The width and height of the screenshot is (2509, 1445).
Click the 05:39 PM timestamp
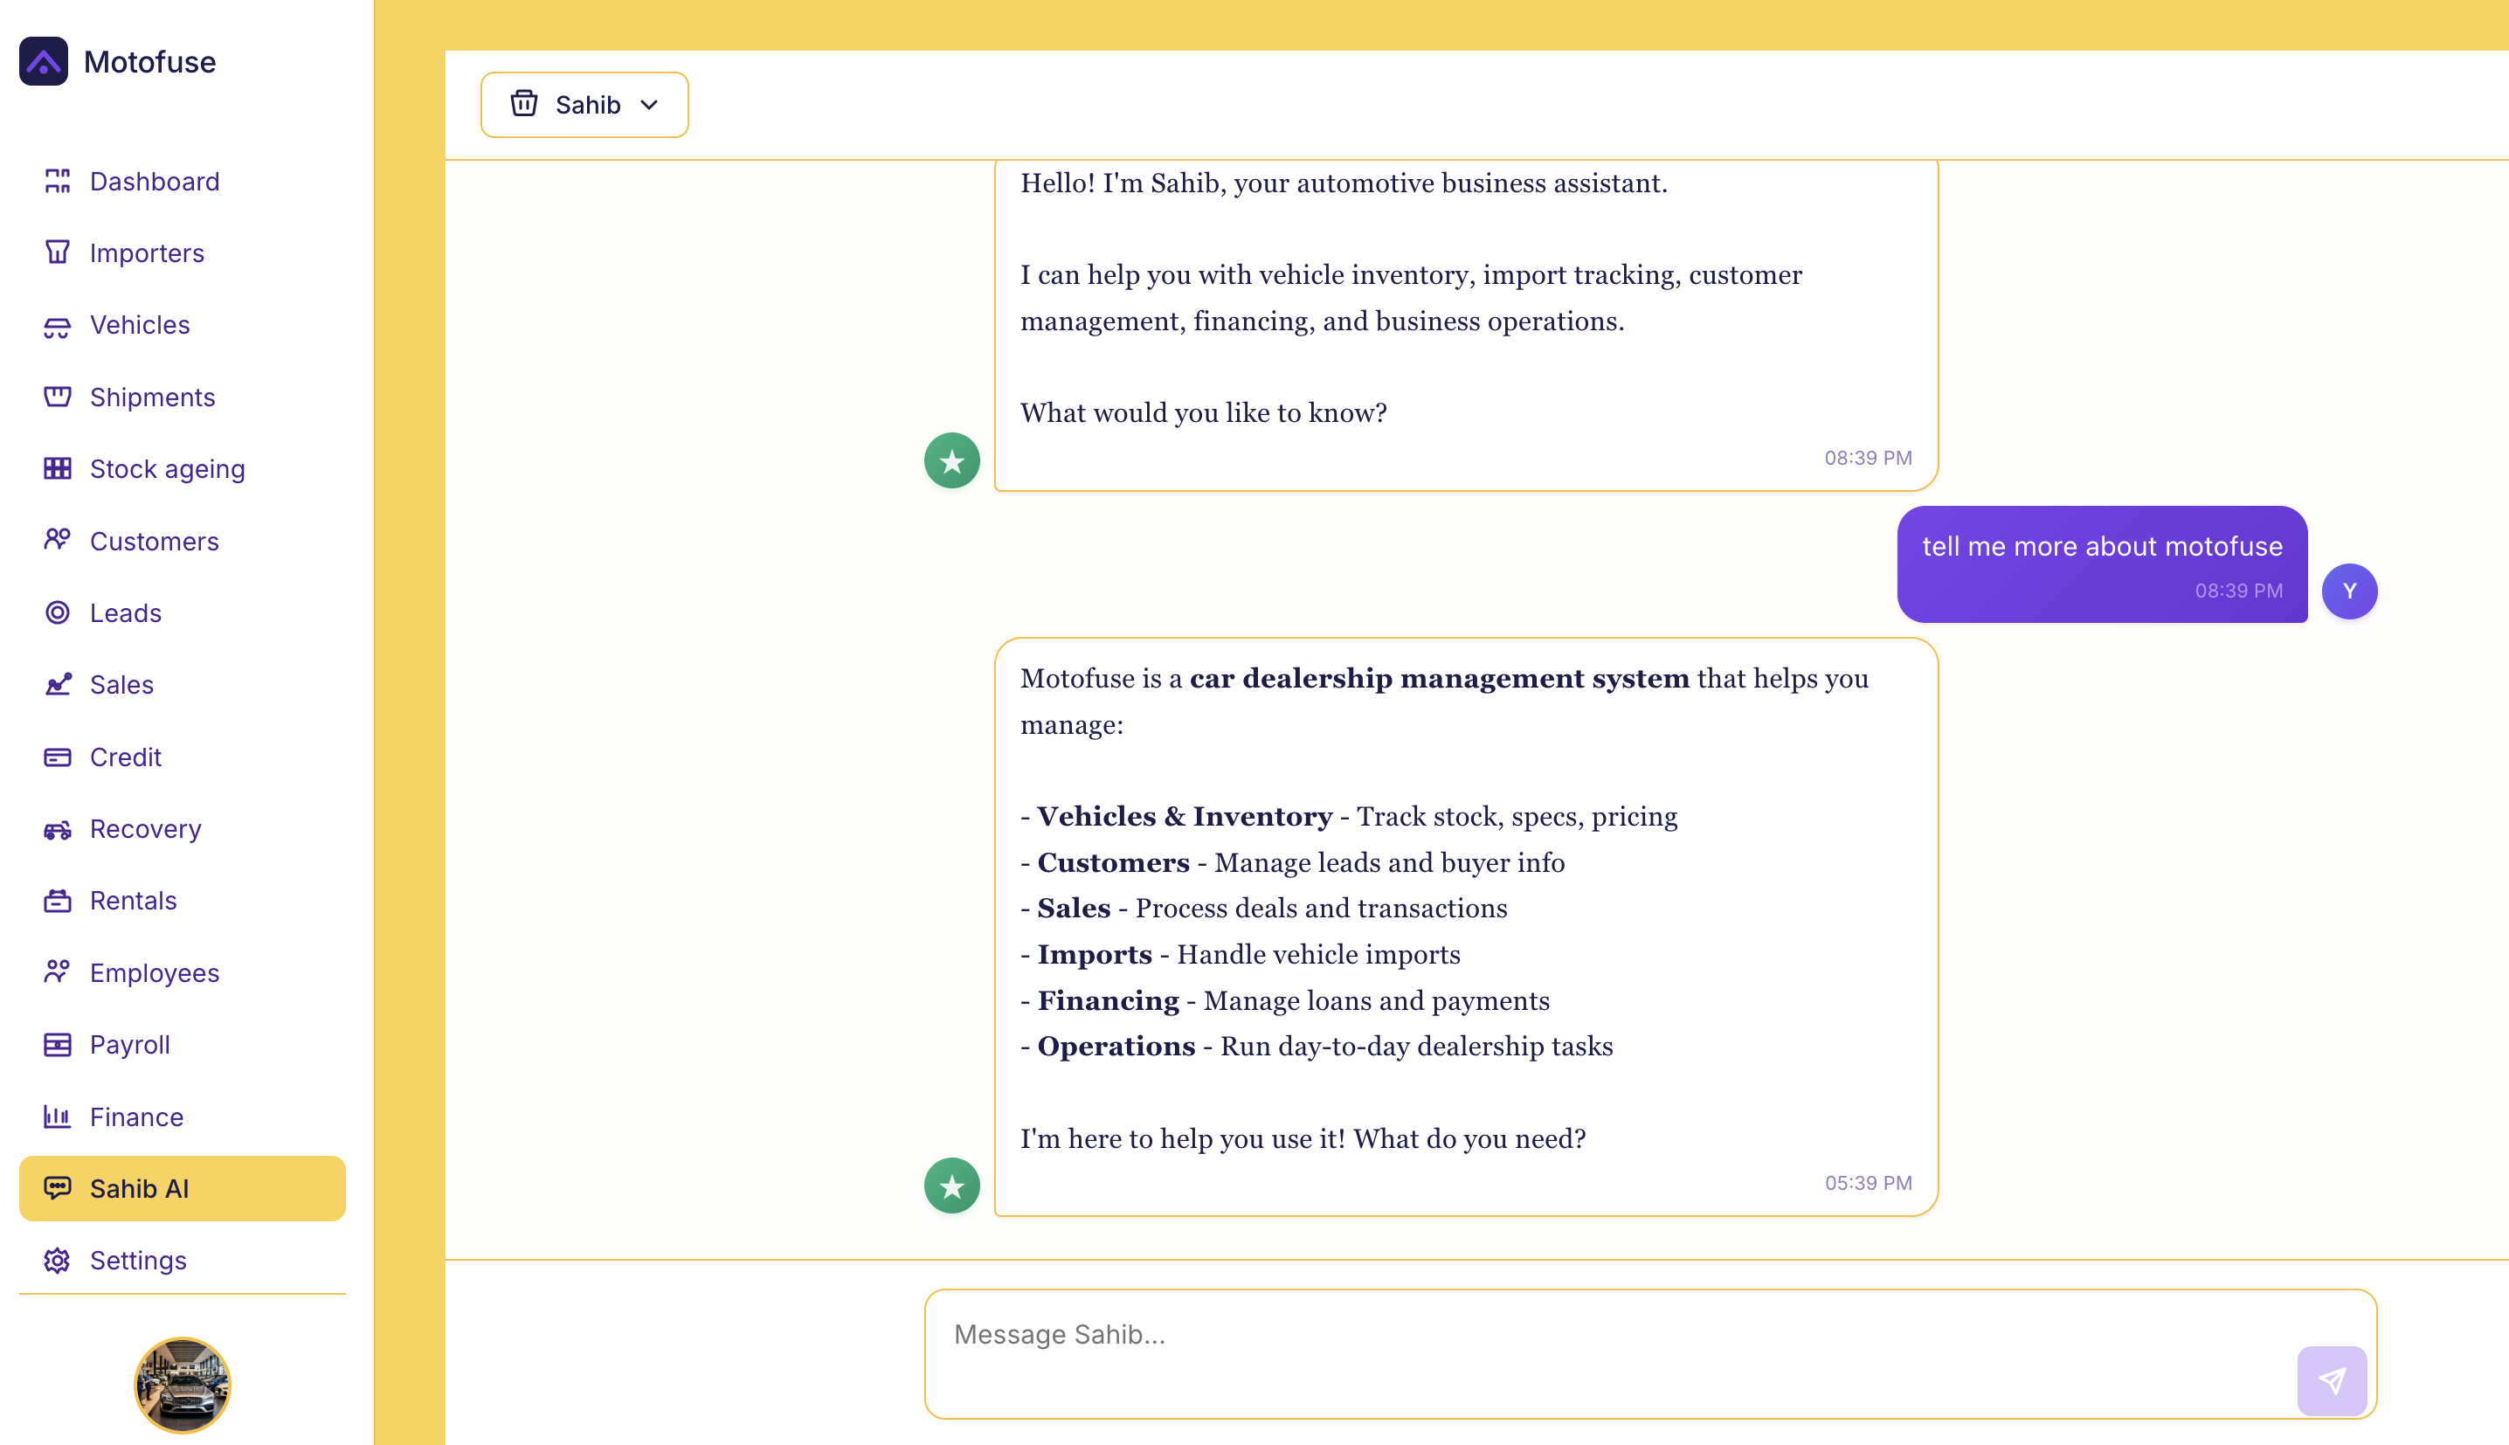(x=1868, y=1182)
